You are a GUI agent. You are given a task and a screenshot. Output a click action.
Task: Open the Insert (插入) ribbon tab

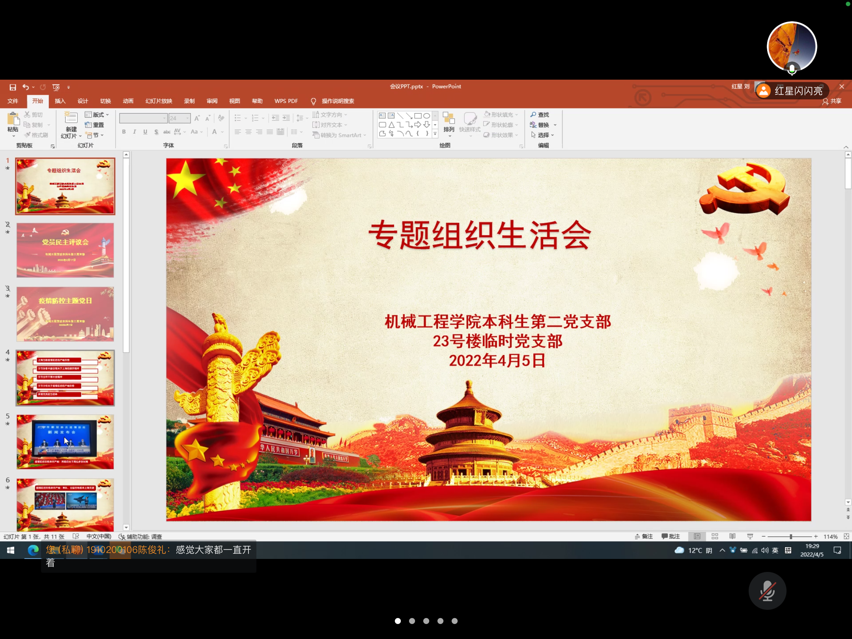[60, 101]
